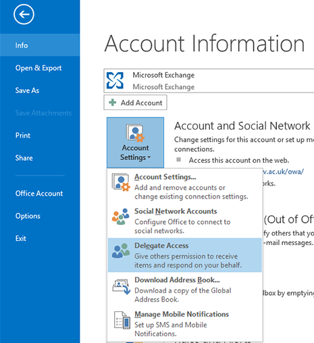The width and height of the screenshot is (314, 343).
Task: Click the Account and Social Network heading
Action: 242,126
